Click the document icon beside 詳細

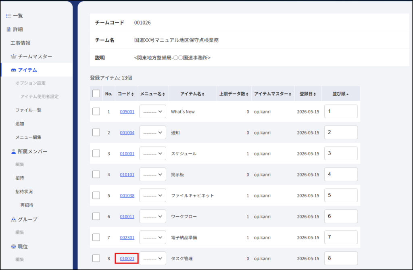9,29
